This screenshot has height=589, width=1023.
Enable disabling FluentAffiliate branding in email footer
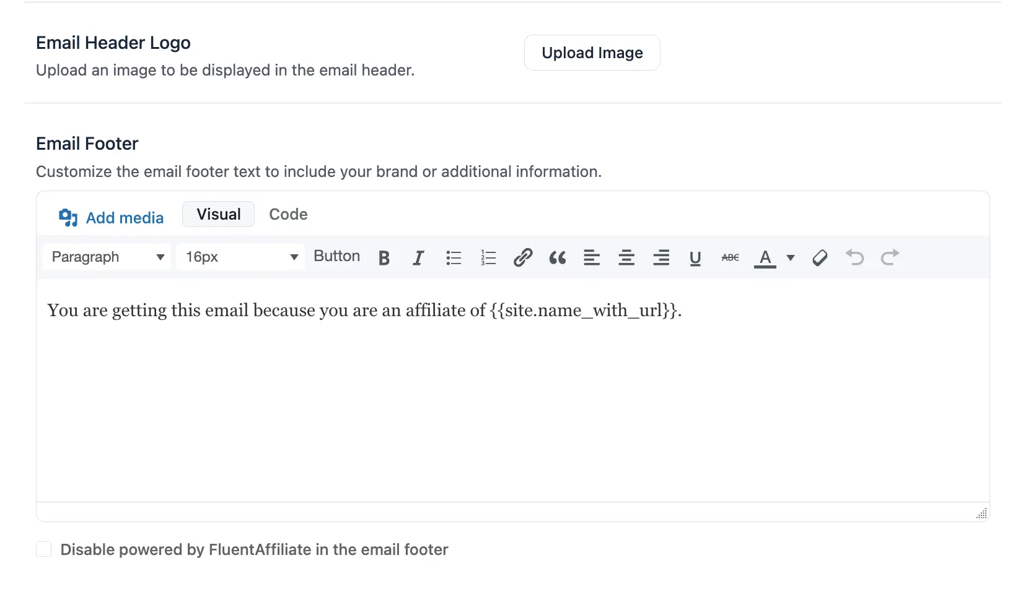(43, 549)
